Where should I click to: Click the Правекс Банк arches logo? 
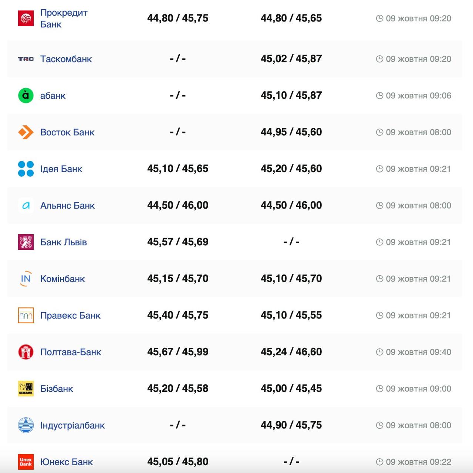[x=26, y=315]
